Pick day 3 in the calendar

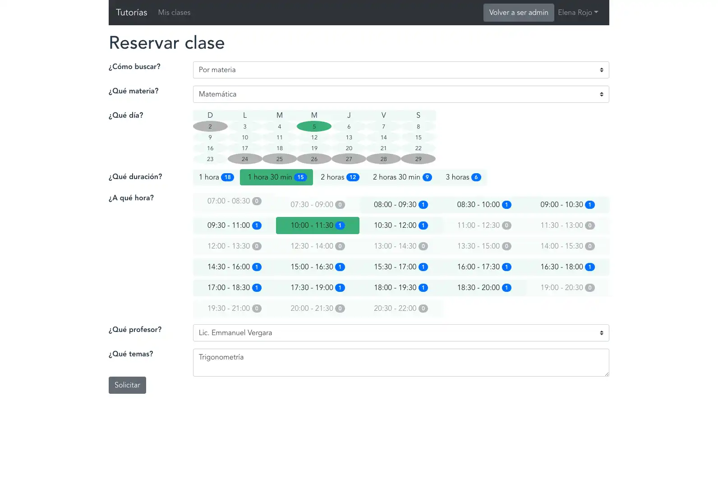(x=245, y=126)
